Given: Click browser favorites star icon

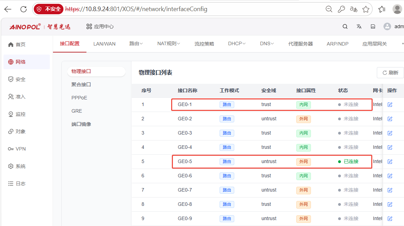Looking at the screenshot, I should 366,9.
